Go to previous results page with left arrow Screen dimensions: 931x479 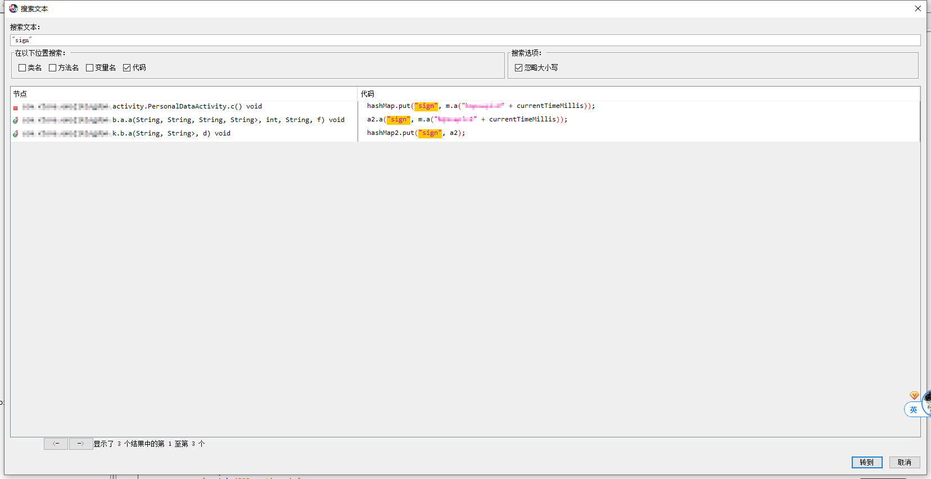click(x=56, y=444)
